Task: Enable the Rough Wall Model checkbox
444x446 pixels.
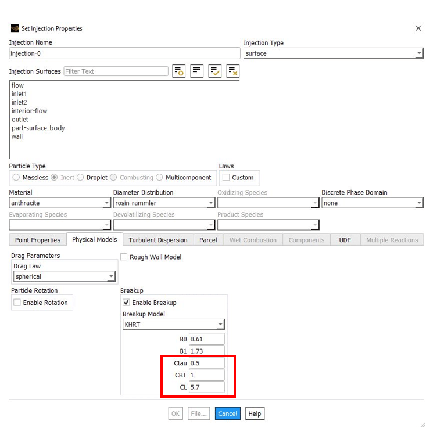Action: pyautogui.click(x=124, y=257)
